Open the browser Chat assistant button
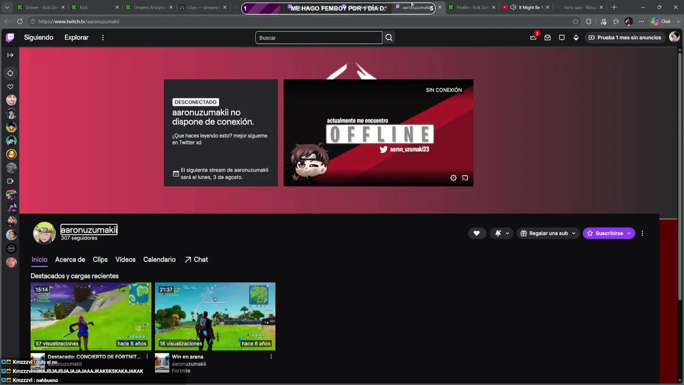The image size is (684, 385). [x=661, y=21]
